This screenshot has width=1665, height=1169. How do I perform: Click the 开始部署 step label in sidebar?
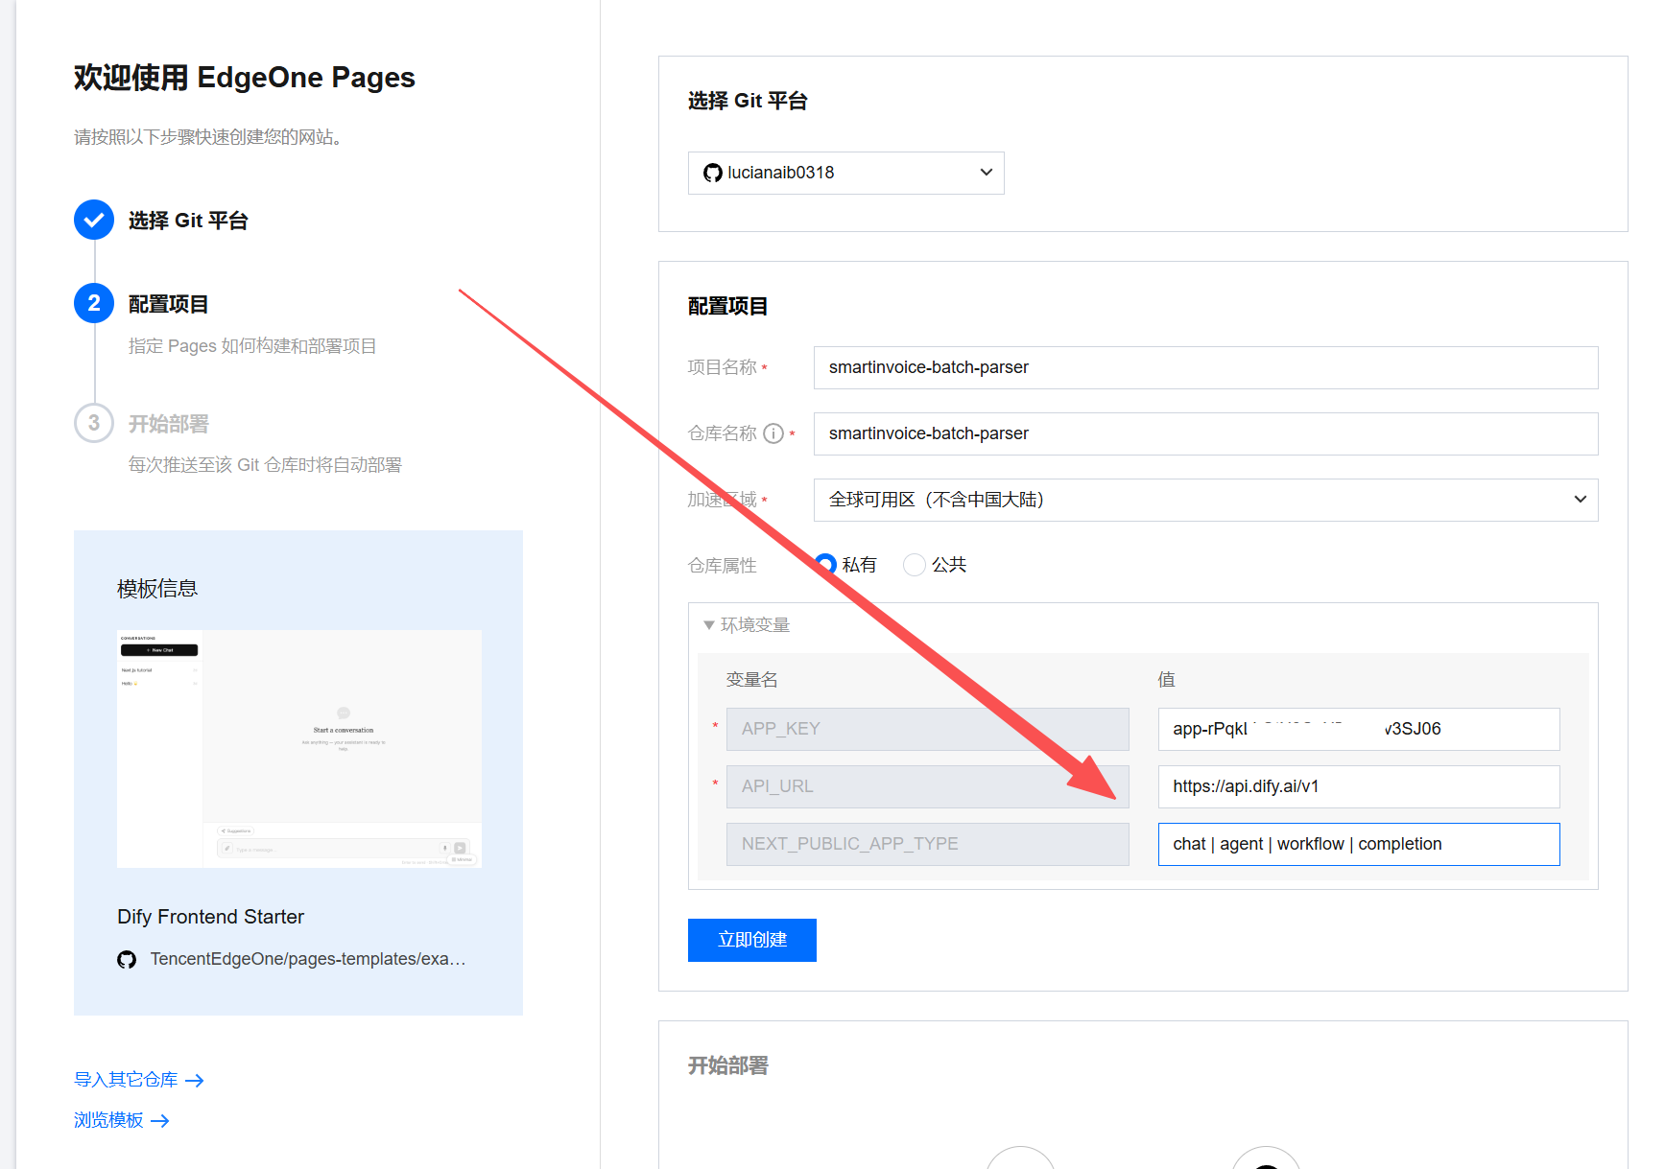click(169, 423)
